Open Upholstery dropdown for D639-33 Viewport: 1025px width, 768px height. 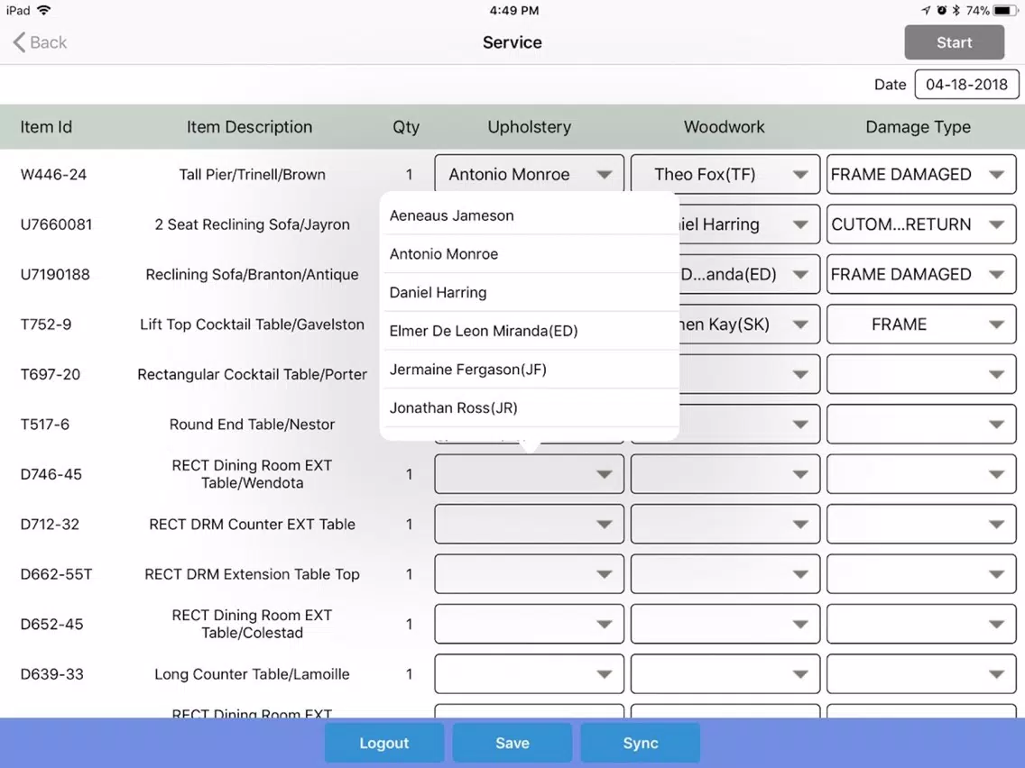click(529, 674)
